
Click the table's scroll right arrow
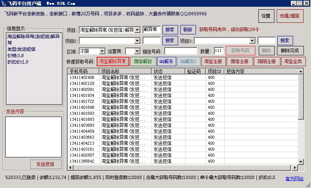pyautogui.click(x=295, y=168)
